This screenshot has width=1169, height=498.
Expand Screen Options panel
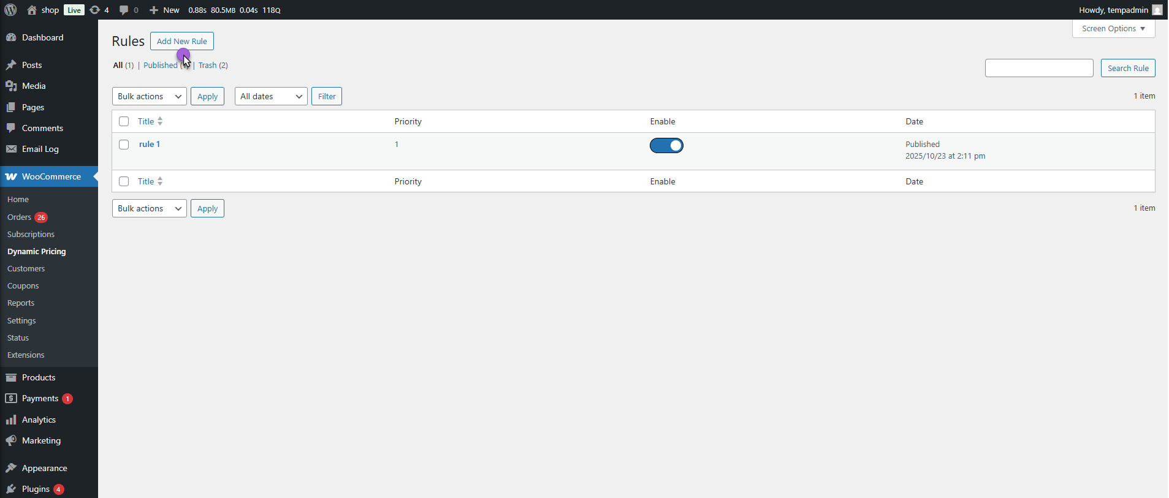[x=1113, y=29]
